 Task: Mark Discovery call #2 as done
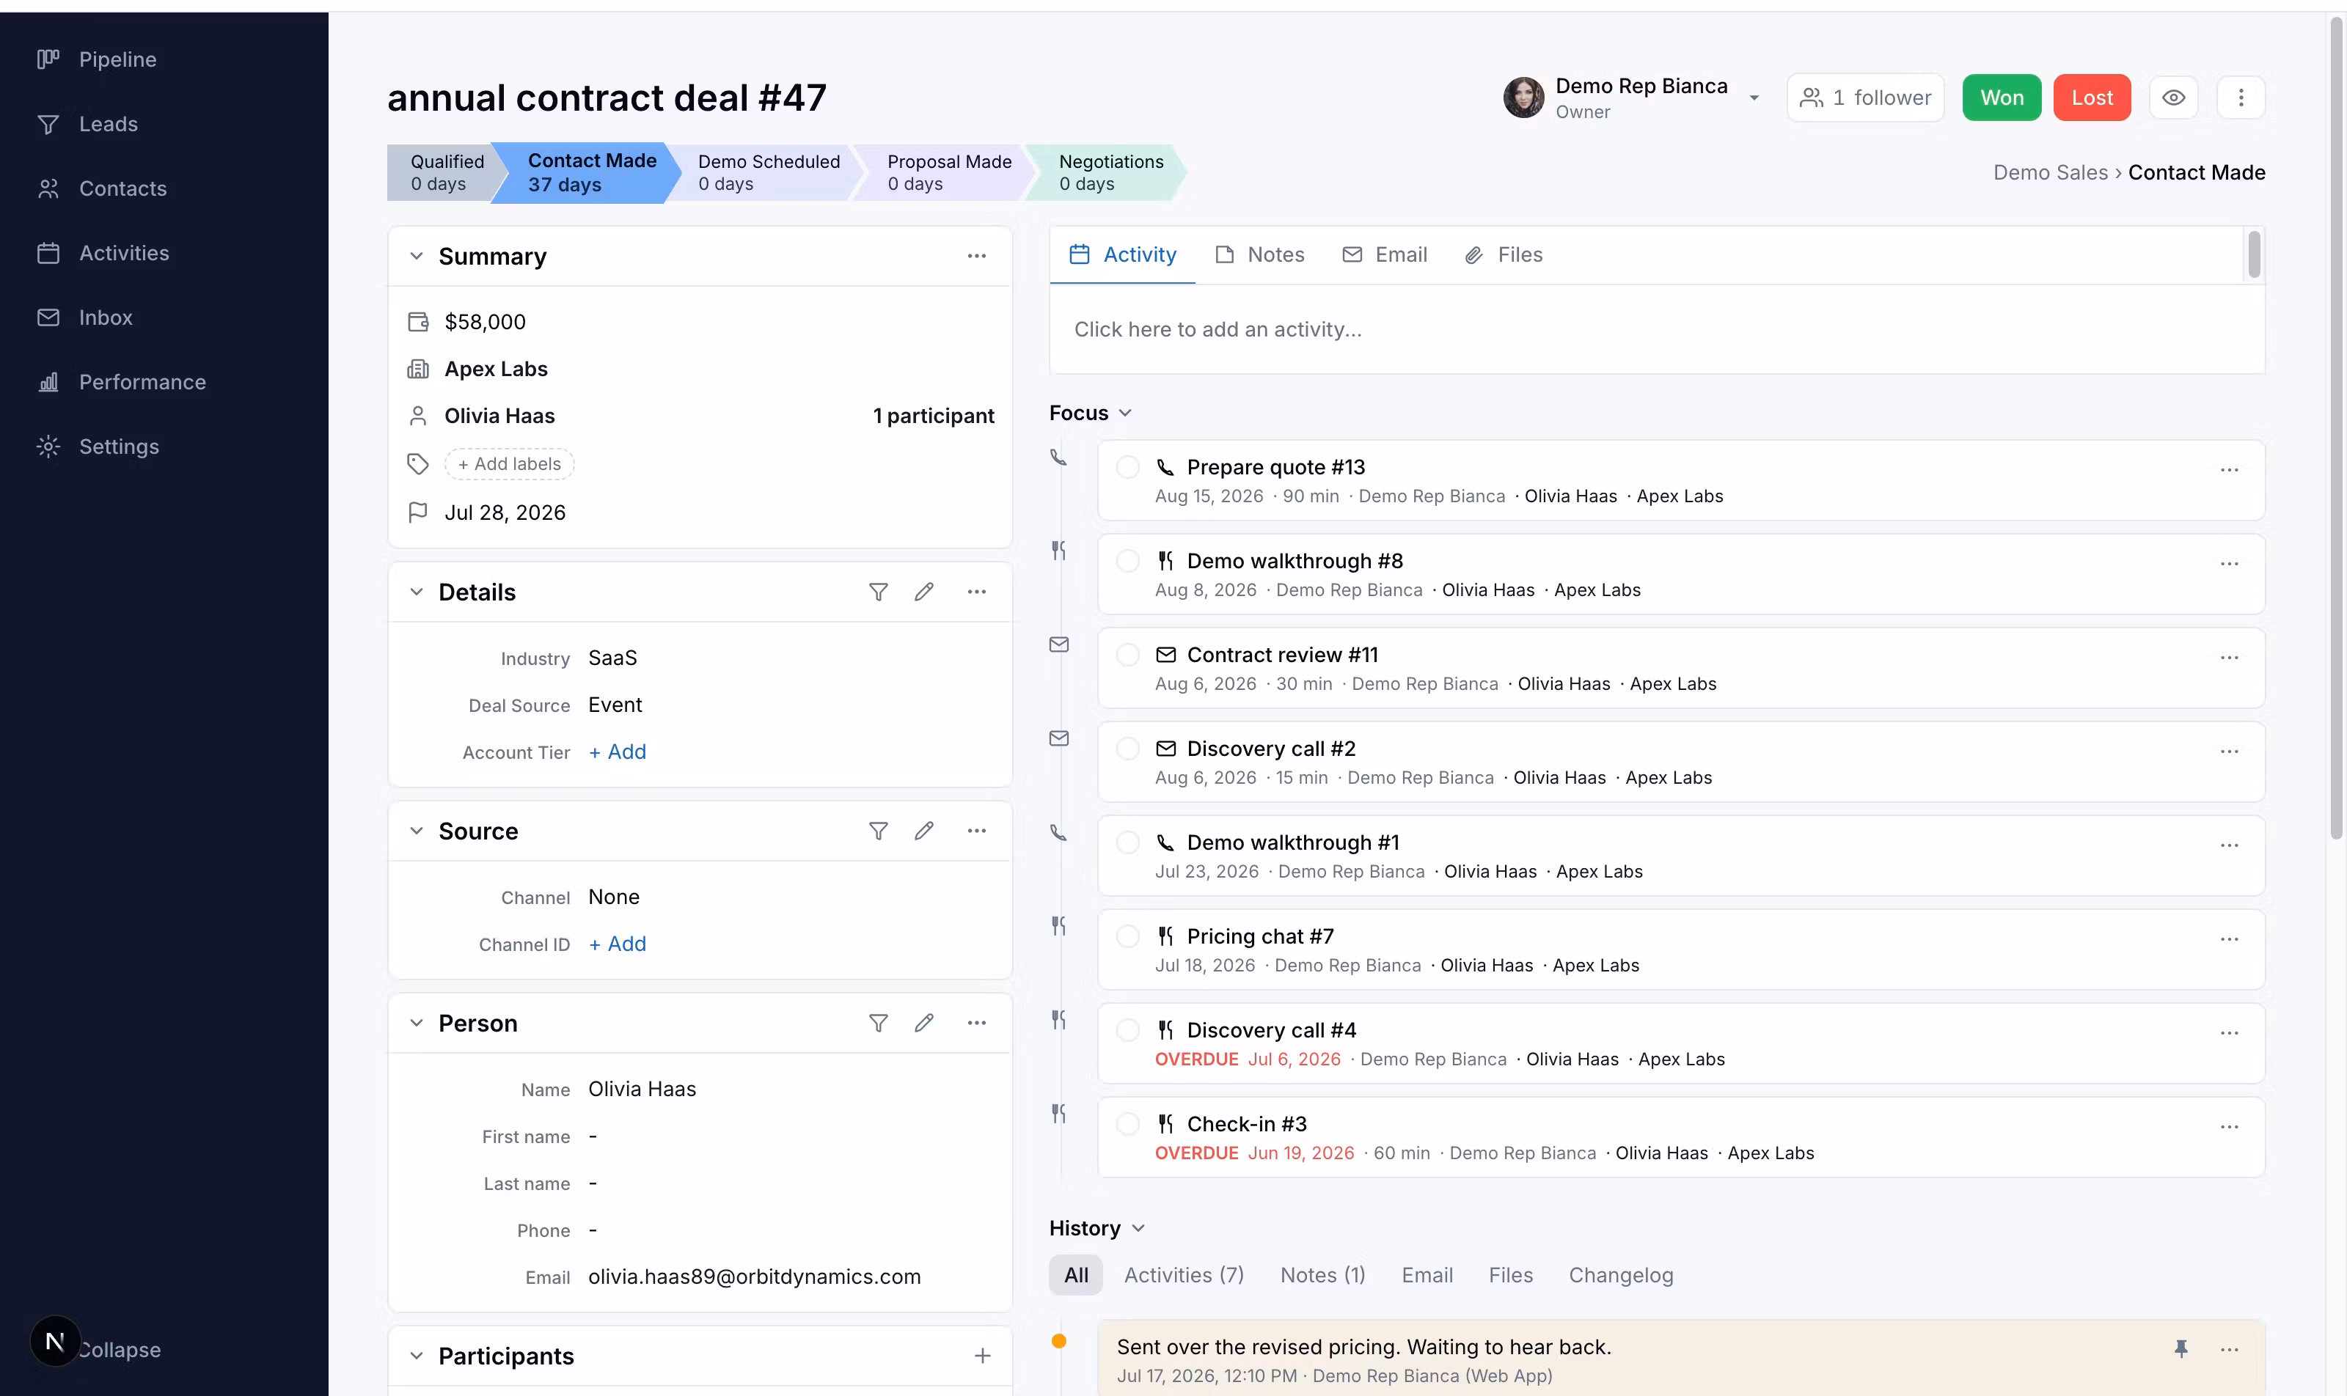click(x=1127, y=749)
